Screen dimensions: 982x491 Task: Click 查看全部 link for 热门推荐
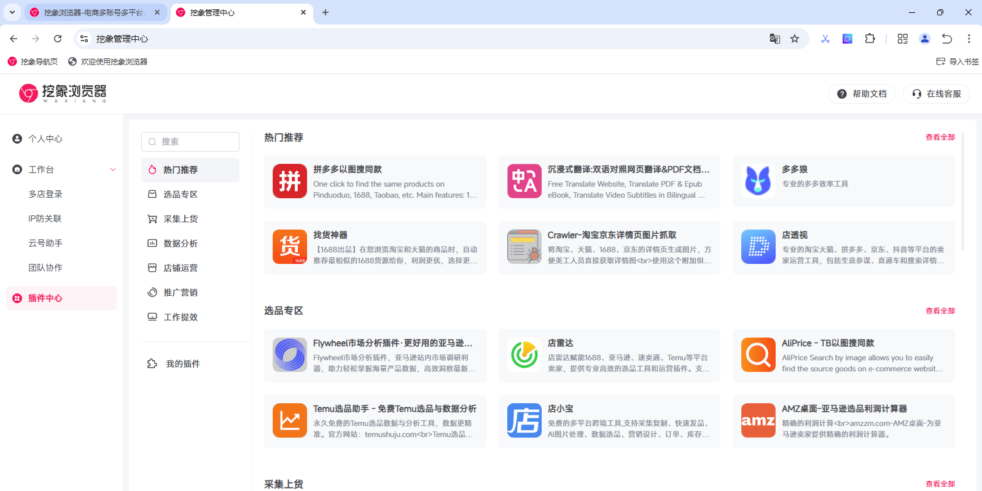(x=940, y=137)
